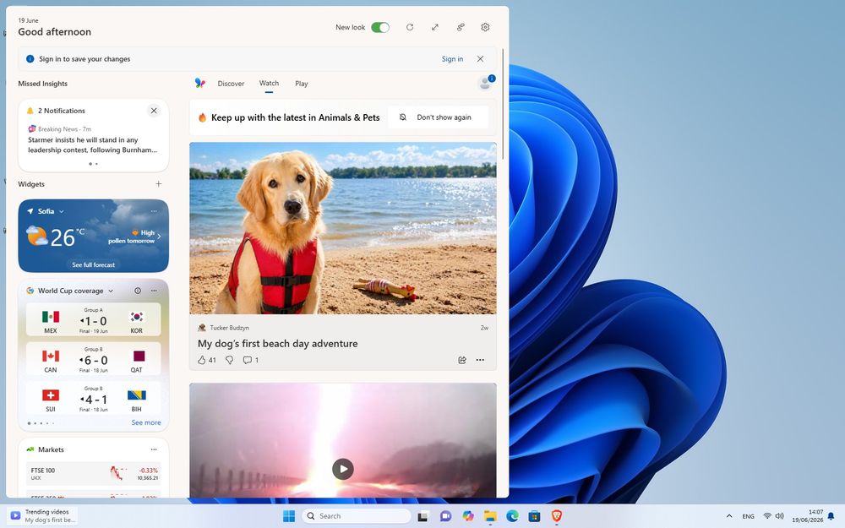Image resolution: width=845 pixels, height=528 pixels.
Task: Click the feed vertical scrollbar
Action: tap(503, 104)
